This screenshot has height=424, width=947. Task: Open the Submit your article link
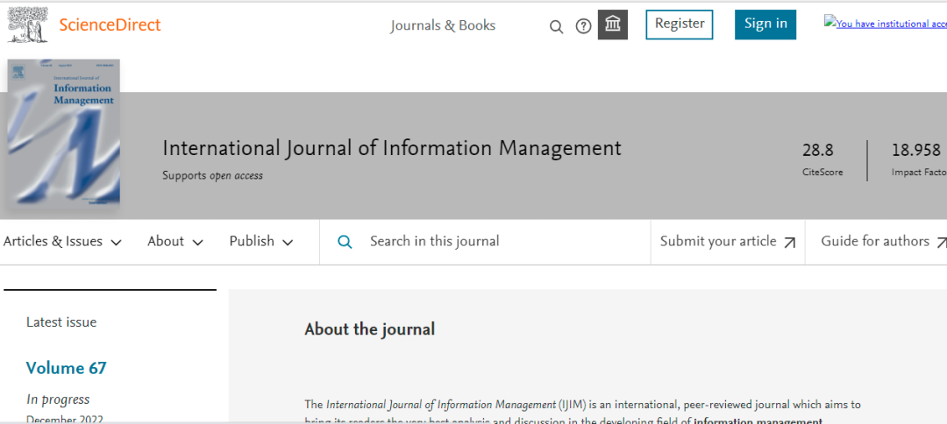pyautogui.click(x=717, y=242)
